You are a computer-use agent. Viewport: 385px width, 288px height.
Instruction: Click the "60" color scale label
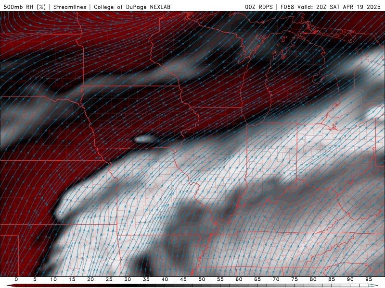click(x=239, y=279)
